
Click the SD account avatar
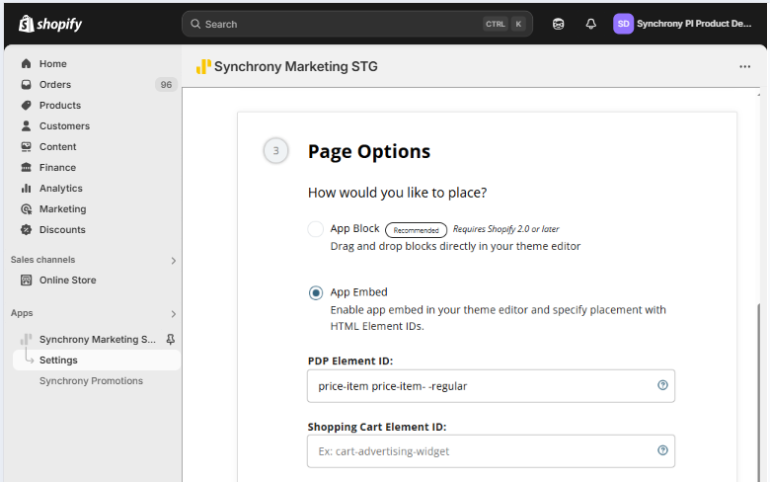coord(623,24)
